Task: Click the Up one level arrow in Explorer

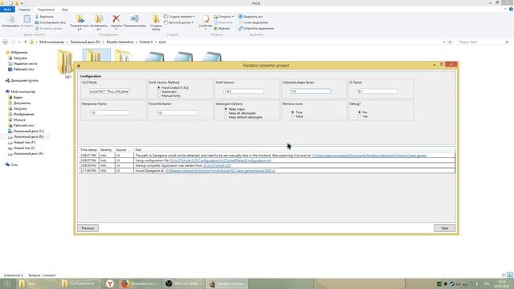Action: click(x=25, y=42)
